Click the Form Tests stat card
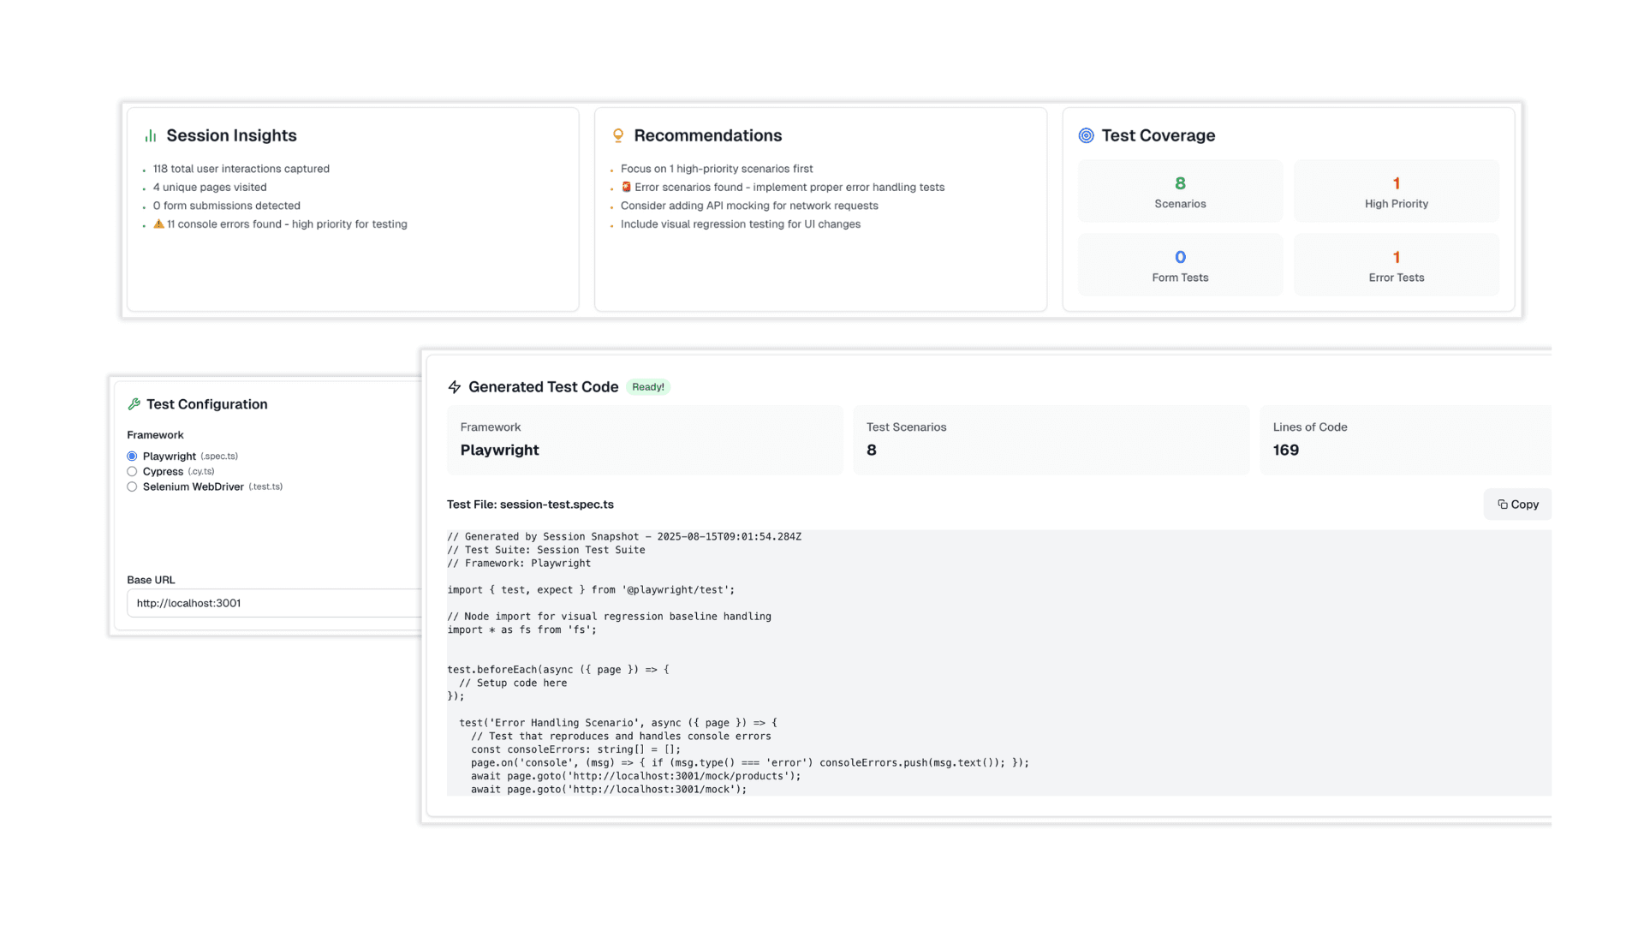The width and height of the screenshot is (1644, 925). [x=1180, y=264]
